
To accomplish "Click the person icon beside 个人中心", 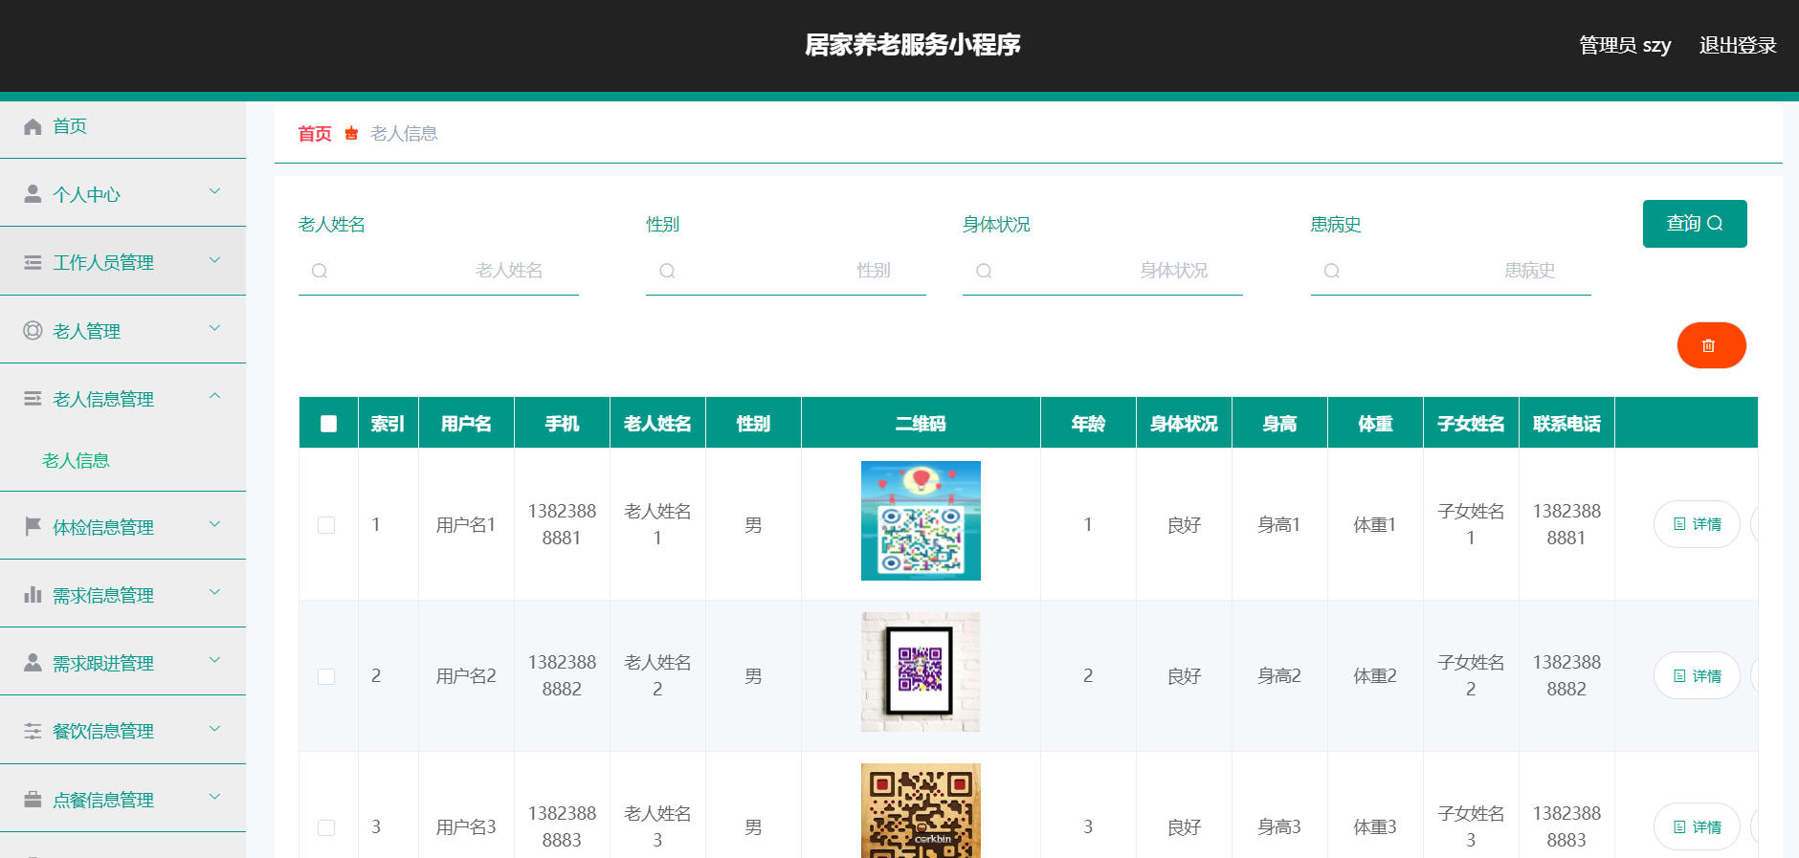I will (x=33, y=194).
